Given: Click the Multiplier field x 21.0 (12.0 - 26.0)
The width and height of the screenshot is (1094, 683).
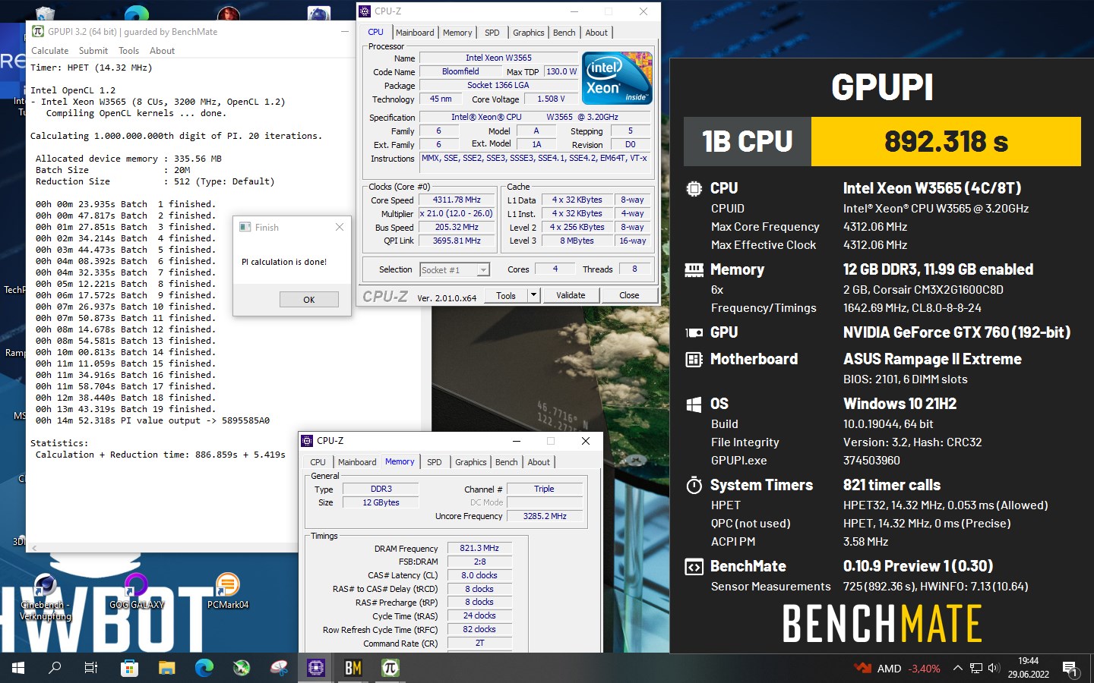Looking at the screenshot, I should (x=457, y=214).
